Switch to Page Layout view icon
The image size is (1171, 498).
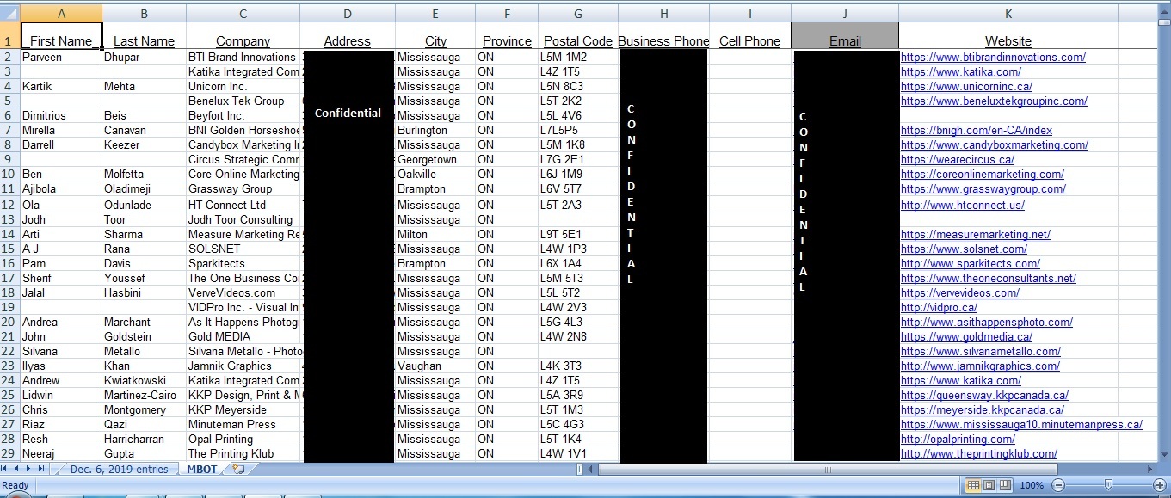tap(989, 485)
